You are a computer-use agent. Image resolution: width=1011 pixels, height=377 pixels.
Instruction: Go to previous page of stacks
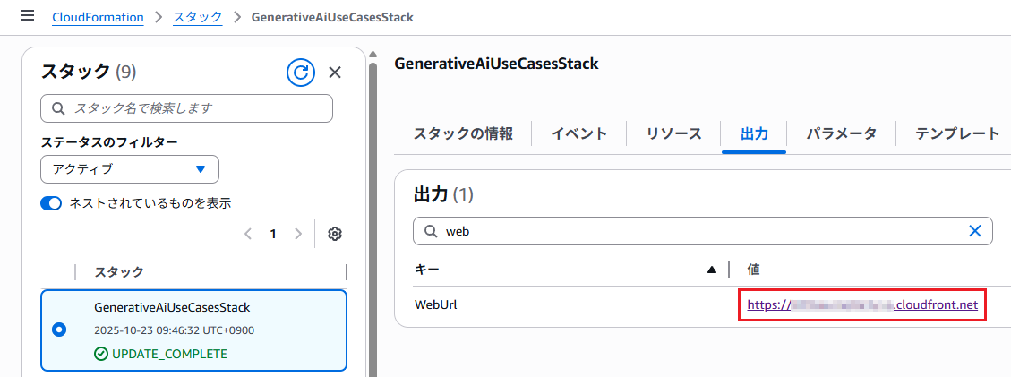point(248,234)
